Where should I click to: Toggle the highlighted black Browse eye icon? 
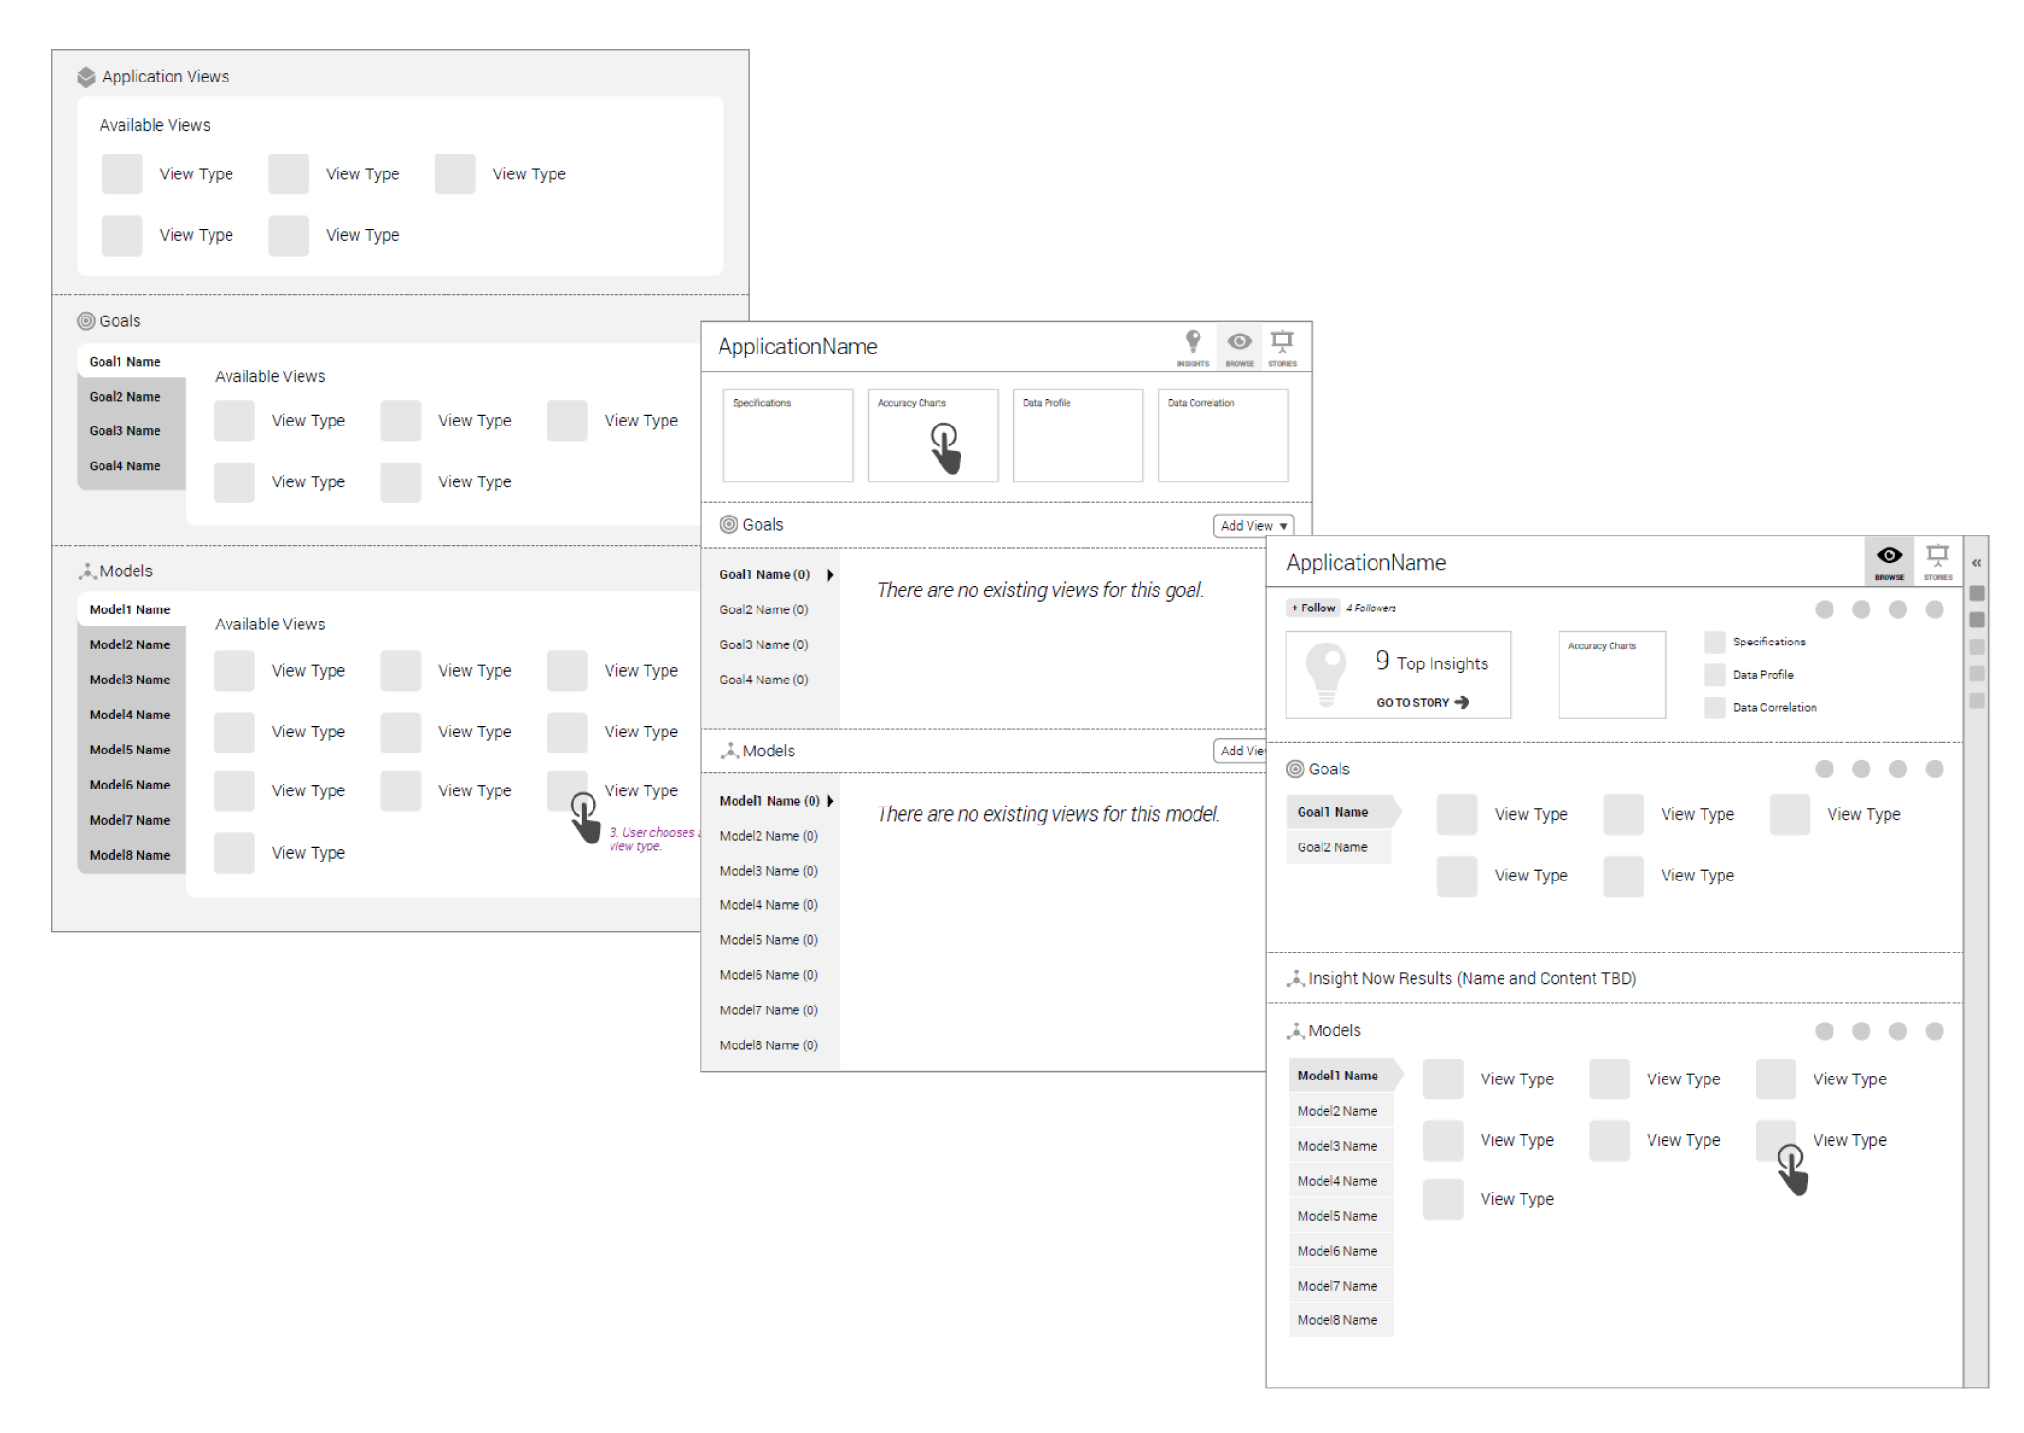(1888, 557)
